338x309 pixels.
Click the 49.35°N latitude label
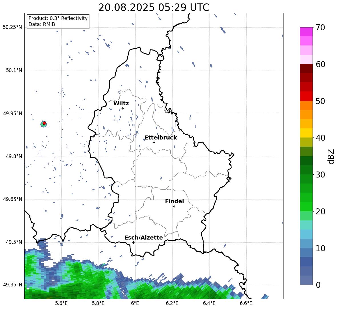(x=13, y=285)
